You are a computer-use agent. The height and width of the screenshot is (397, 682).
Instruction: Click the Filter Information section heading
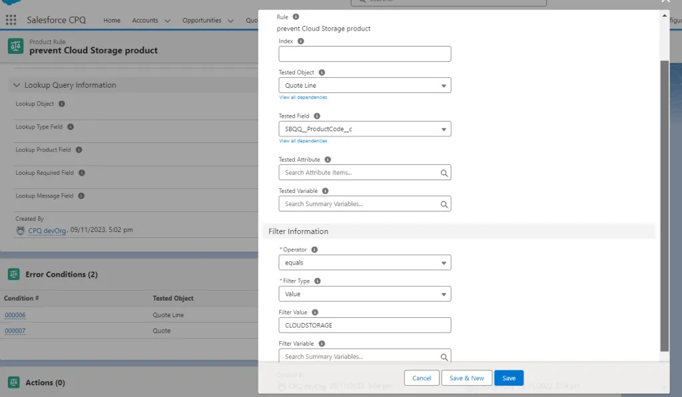click(x=298, y=231)
